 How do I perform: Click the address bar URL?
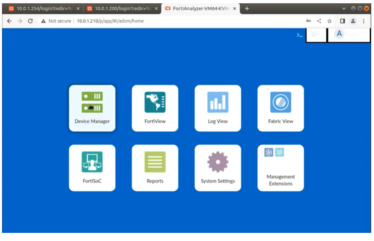tap(110, 21)
